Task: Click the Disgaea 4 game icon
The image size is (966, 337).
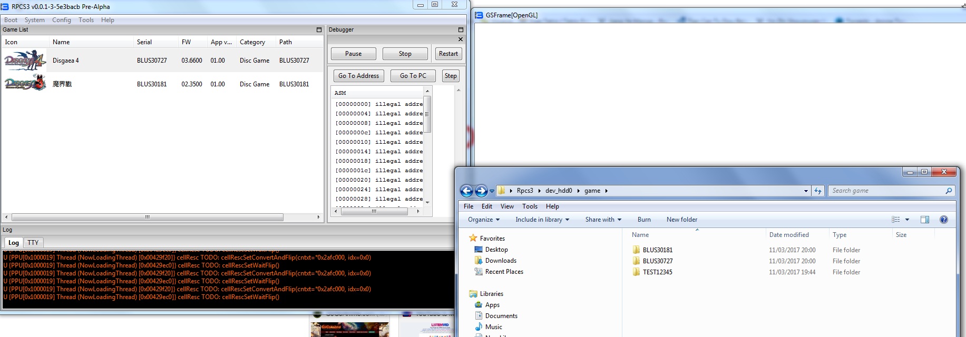Action: 25,61
